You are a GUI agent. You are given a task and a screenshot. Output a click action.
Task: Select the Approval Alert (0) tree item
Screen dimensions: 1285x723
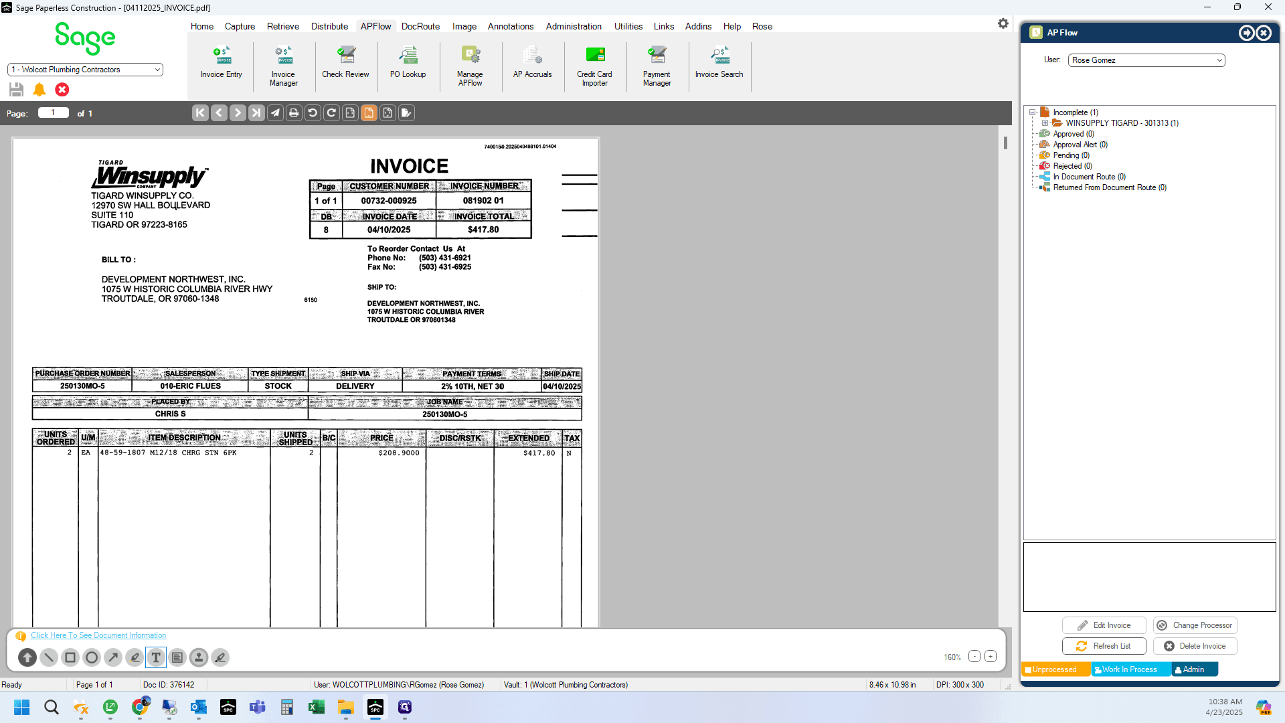click(1080, 145)
